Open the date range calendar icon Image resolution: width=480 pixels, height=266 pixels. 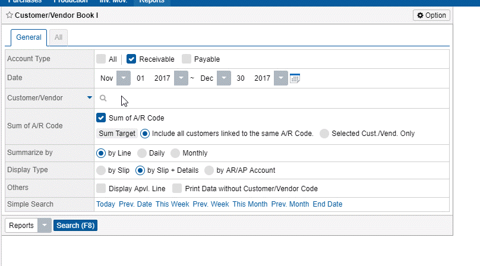(295, 78)
